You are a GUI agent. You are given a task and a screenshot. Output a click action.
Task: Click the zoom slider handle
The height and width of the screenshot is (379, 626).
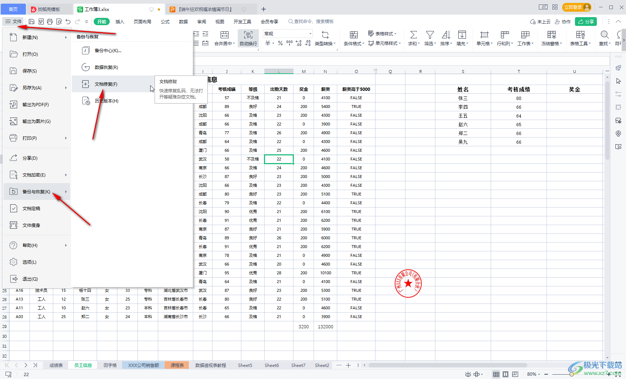point(571,374)
